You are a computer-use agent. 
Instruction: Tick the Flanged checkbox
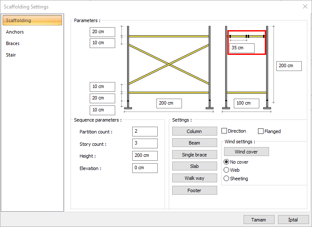[x=261, y=131]
